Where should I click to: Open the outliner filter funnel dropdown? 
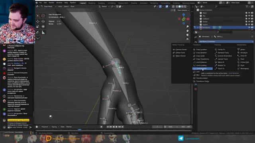click(x=248, y=6)
